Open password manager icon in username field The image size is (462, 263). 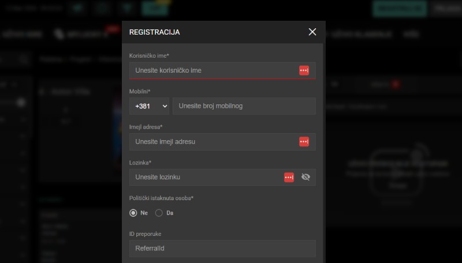pyautogui.click(x=304, y=70)
